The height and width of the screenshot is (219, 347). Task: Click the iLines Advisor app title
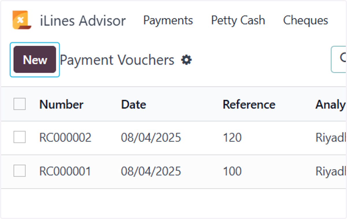click(83, 21)
